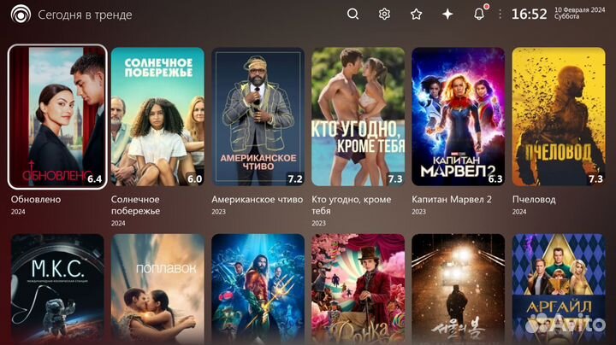616x345 pixels.
Task: Open the Aquaman poster with trident
Action: click(258, 289)
